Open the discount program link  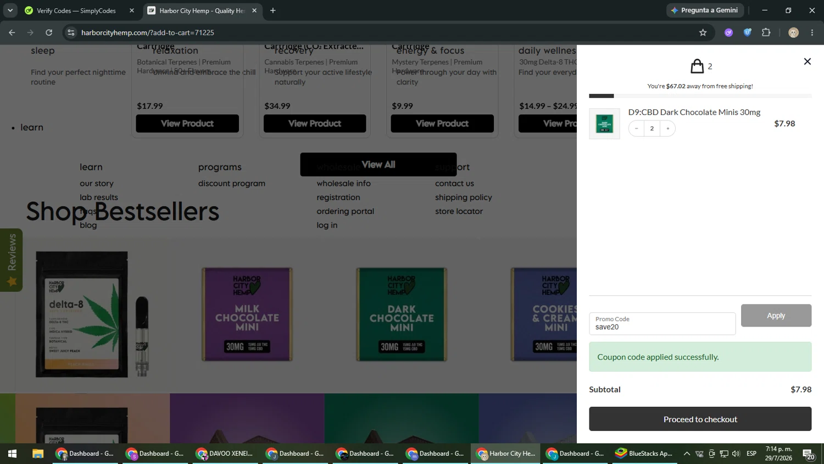tap(232, 184)
